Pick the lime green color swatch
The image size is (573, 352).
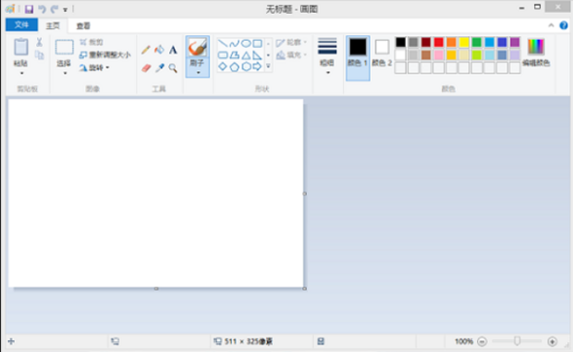click(x=477, y=55)
